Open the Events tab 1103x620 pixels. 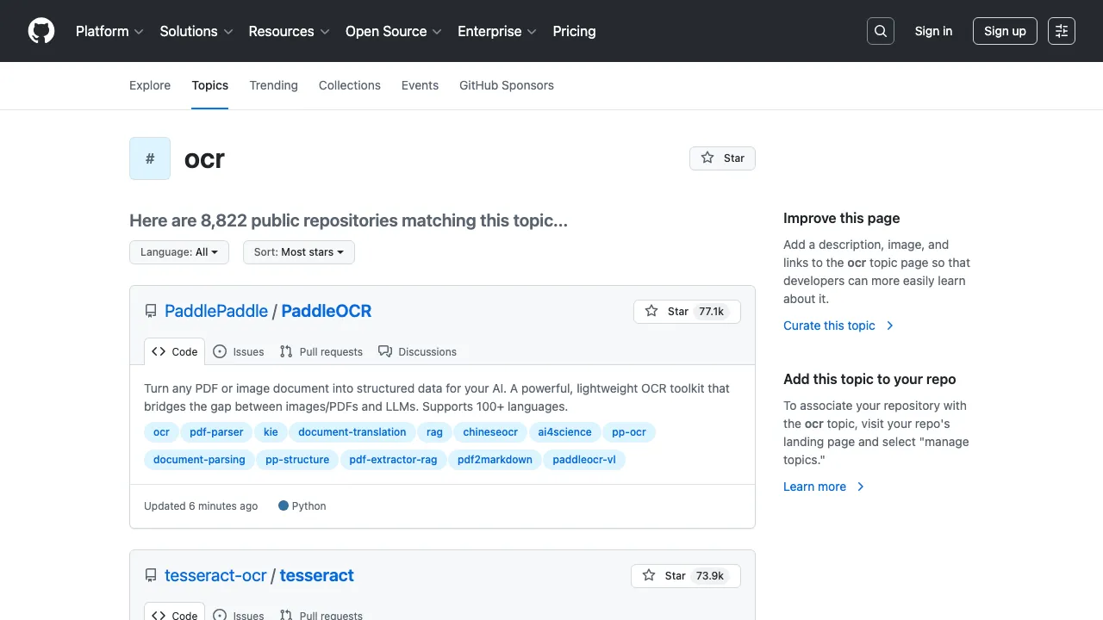tap(420, 85)
